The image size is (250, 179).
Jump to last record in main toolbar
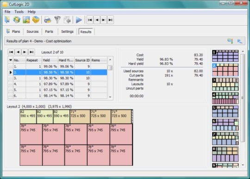click(110, 20)
